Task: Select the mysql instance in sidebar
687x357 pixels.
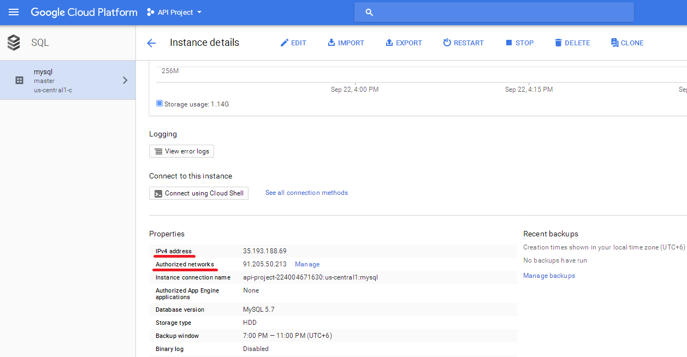Action: coord(68,80)
